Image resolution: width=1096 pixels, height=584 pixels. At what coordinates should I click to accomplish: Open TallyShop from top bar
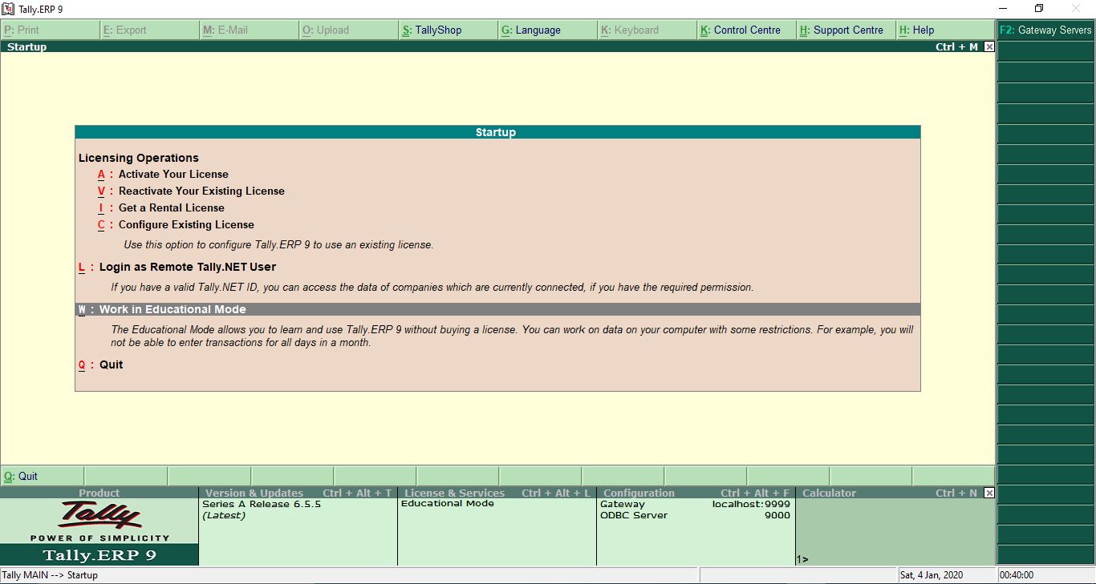tap(448, 30)
